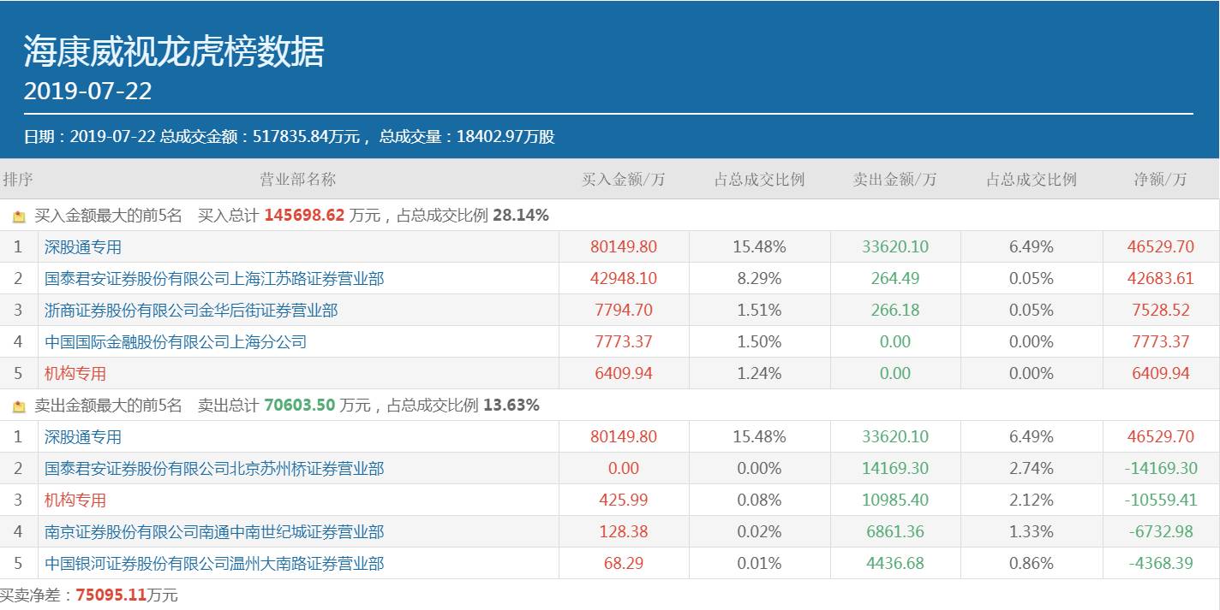This screenshot has height=610, width=1220.
Task: Click 深股通专用 in the top sellers section
Action: pos(83,437)
